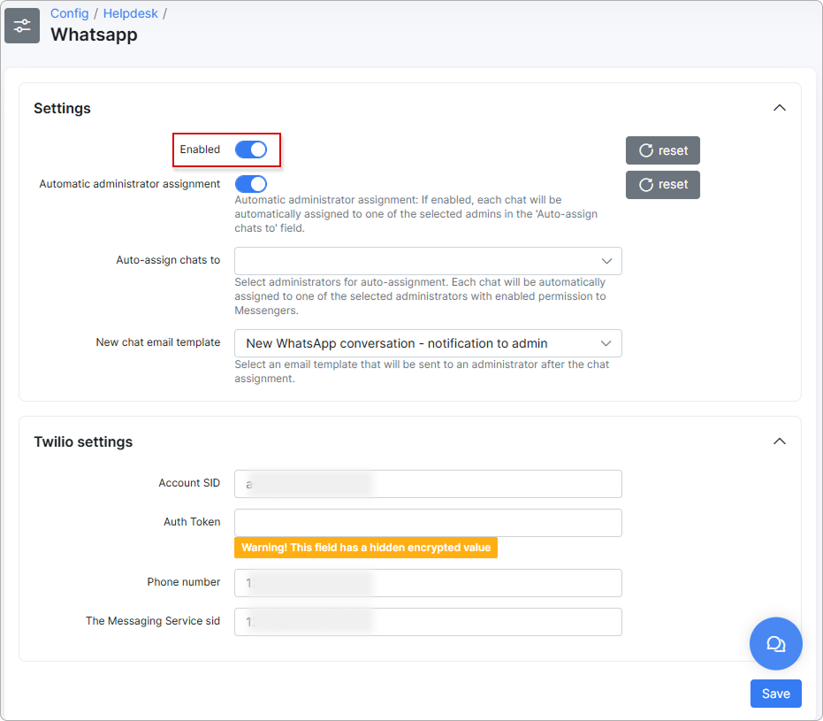Toggle the Enabled switch off
823x721 pixels.
tap(251, 150)
